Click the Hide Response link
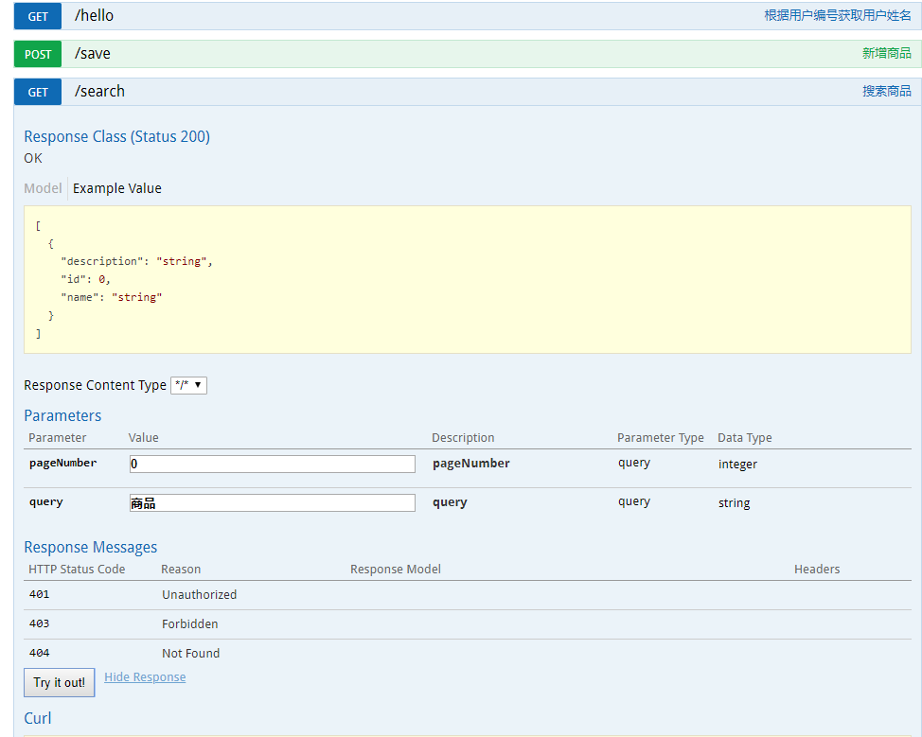 pos(145,677)
